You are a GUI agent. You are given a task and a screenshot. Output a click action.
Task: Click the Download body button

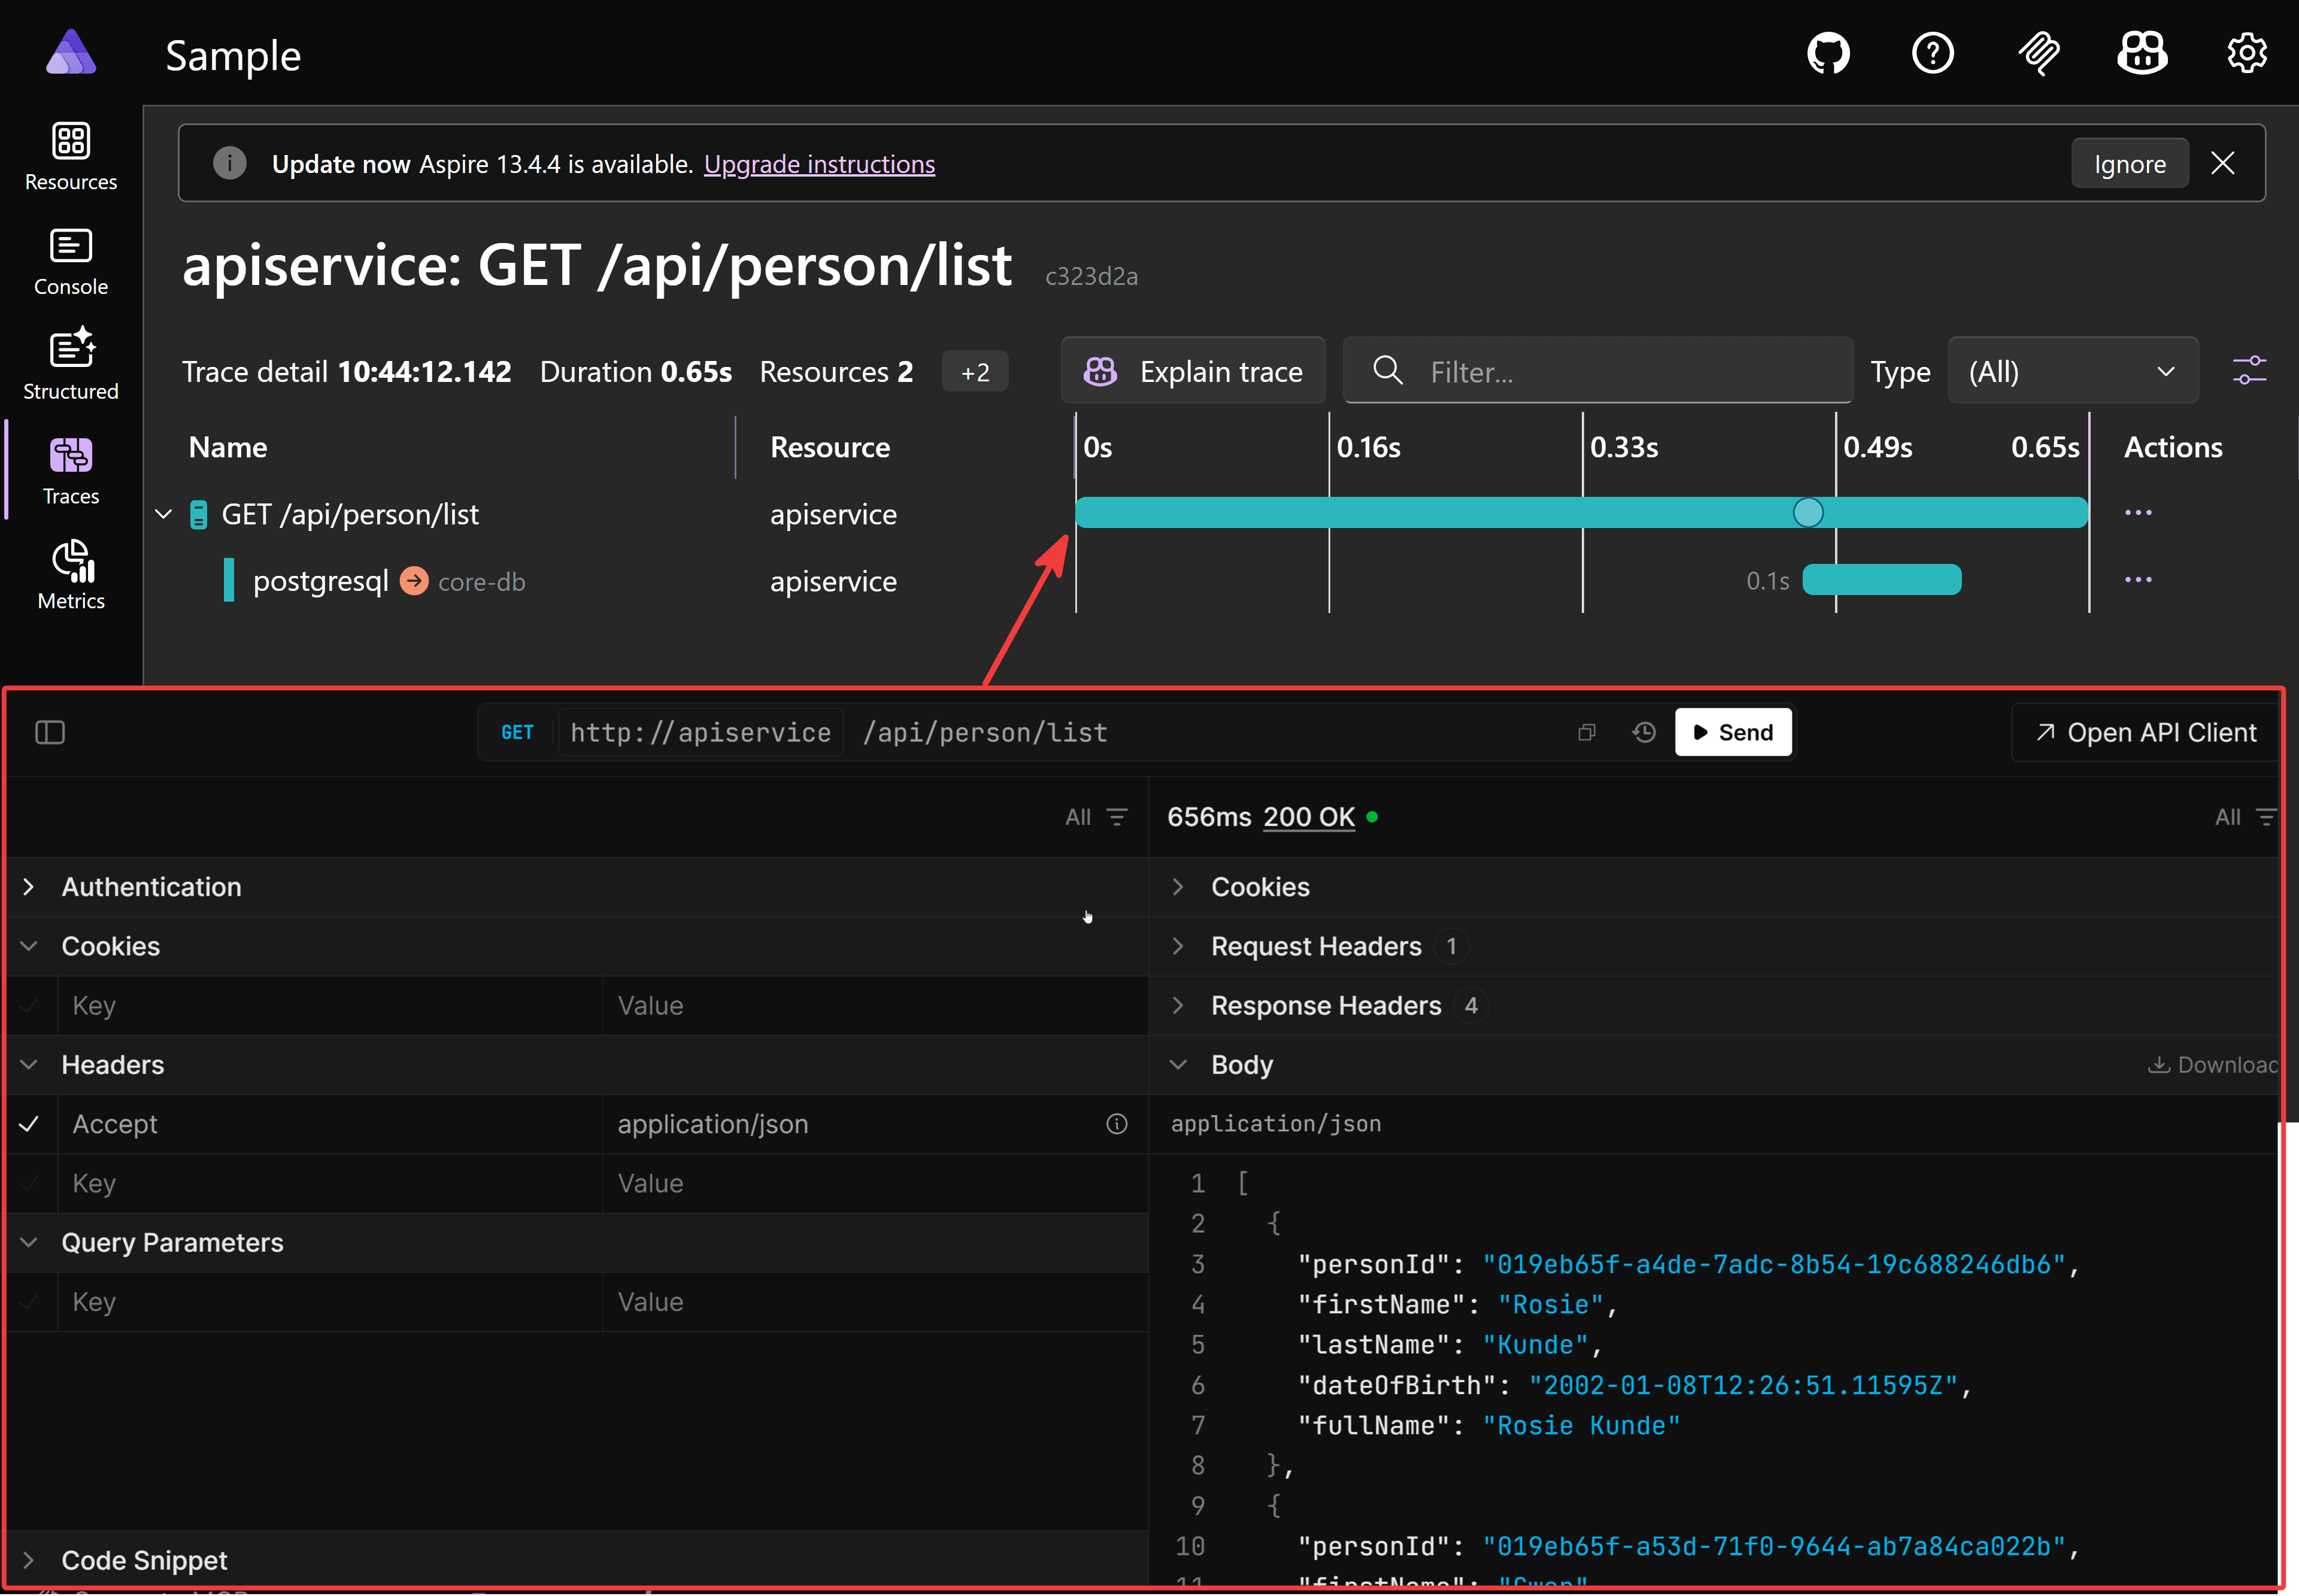[x=2212, y=1064]
